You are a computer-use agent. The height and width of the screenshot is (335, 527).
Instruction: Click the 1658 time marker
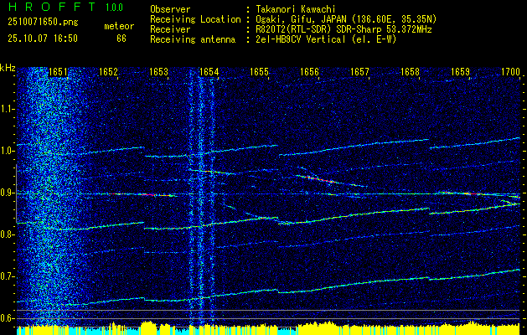tap(411, 72)
